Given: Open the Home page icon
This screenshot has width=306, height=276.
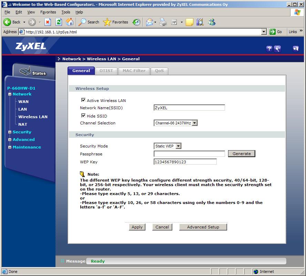Looking at the screenshot, I should coord(70,22).
